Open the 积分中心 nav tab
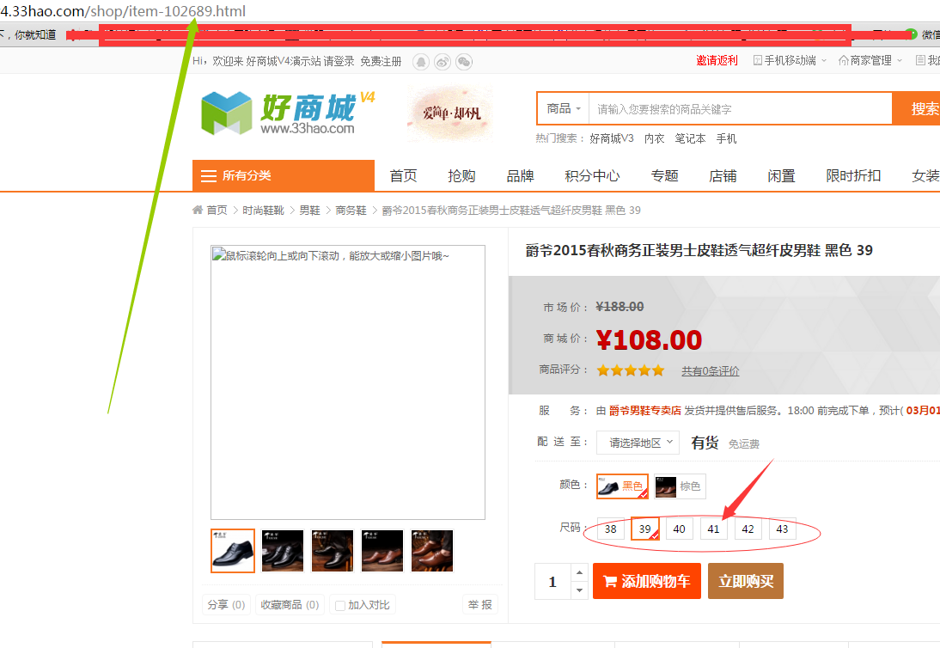940x648 pixels. click(x=592, y=175)
